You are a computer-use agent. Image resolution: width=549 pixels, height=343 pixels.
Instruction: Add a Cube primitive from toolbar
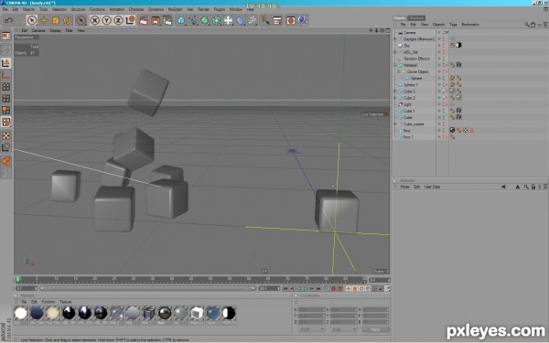pos(181,20)
